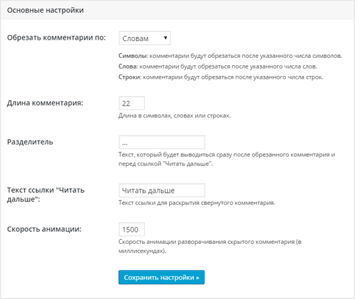Screen dimensions: 355x299
Task: Click hint 'Текст ссылки для раскрытия свернутого комментария.'
Action: coord(197,203)
